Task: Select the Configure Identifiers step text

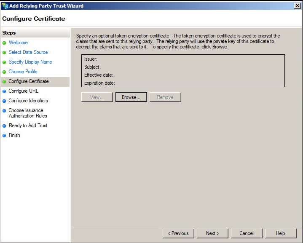Action: pos(28,101)
